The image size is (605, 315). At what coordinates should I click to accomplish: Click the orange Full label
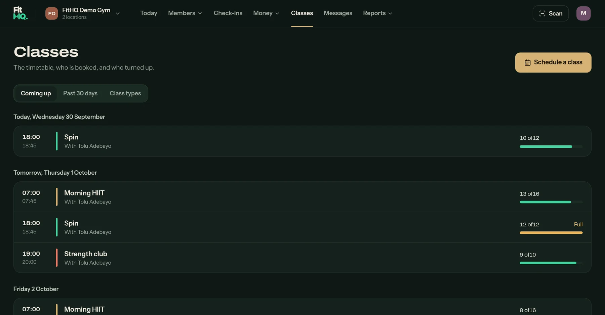click(578, 224)
